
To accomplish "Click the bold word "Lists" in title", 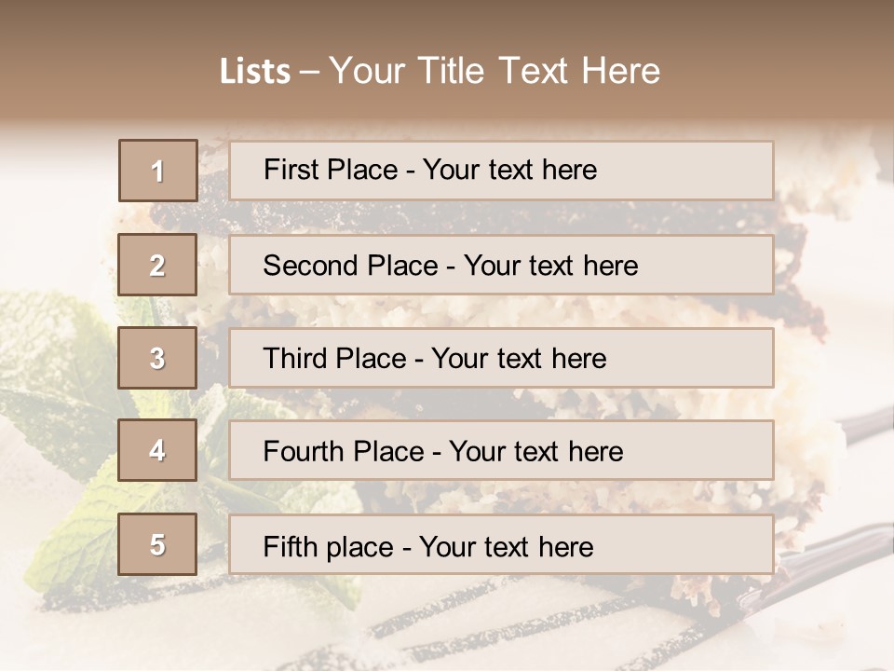I will (x=254, y=72).
